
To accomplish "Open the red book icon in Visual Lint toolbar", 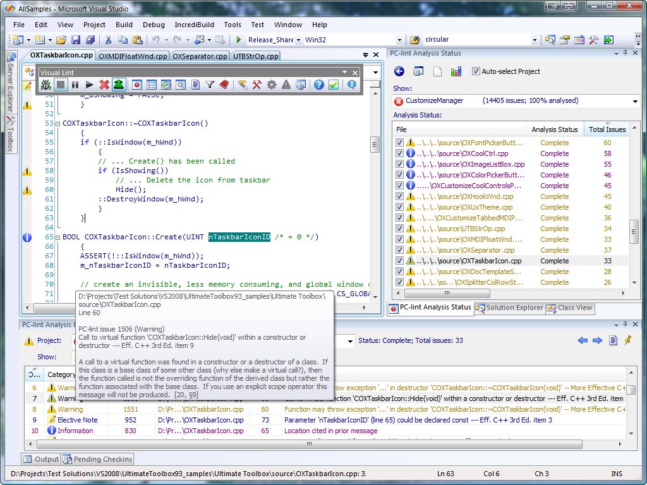I will click(x=224, y=85).
